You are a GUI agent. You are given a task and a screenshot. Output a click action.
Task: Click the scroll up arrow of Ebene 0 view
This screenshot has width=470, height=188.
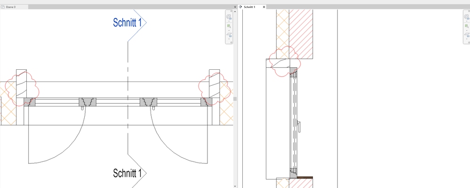pyautogui.click(x=235, y=11)
